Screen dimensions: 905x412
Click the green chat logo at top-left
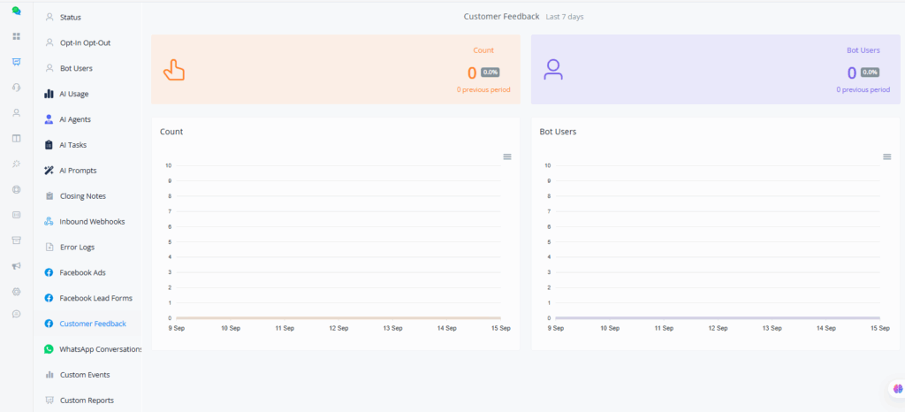16,11
